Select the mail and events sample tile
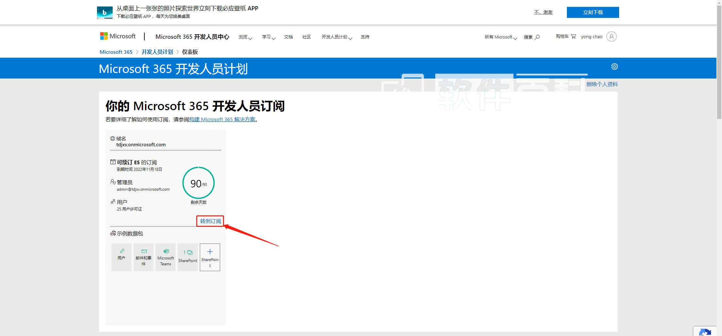The width and height of the screenshot is (722, 336). point(143,257)
